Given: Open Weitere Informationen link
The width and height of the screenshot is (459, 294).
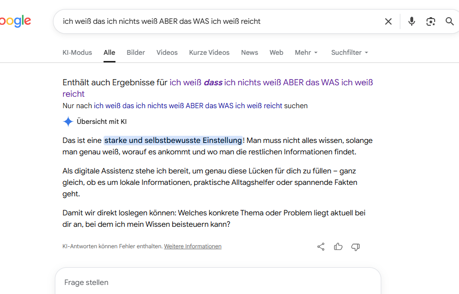Looking at the screenshot, I should pos(193,246).
